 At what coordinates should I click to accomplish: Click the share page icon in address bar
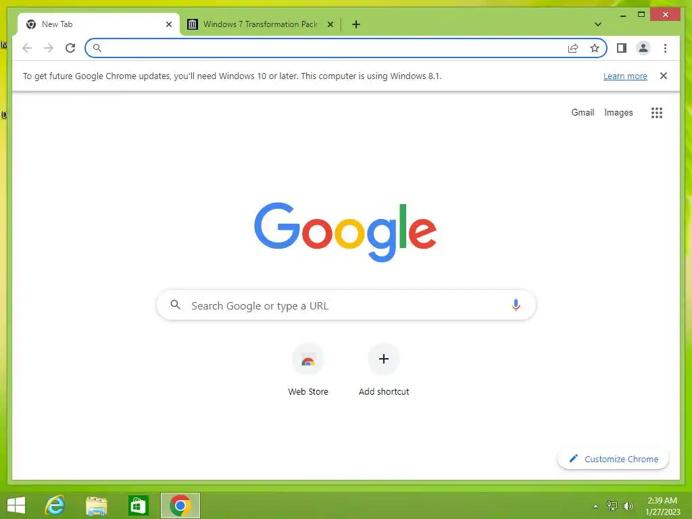click(573, 48)
